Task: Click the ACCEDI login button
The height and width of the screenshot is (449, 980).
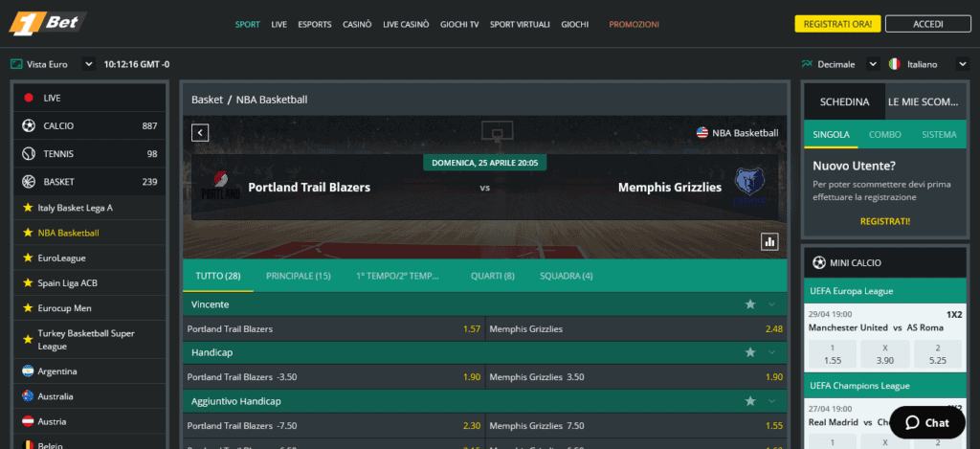Action: pos(928,24)
